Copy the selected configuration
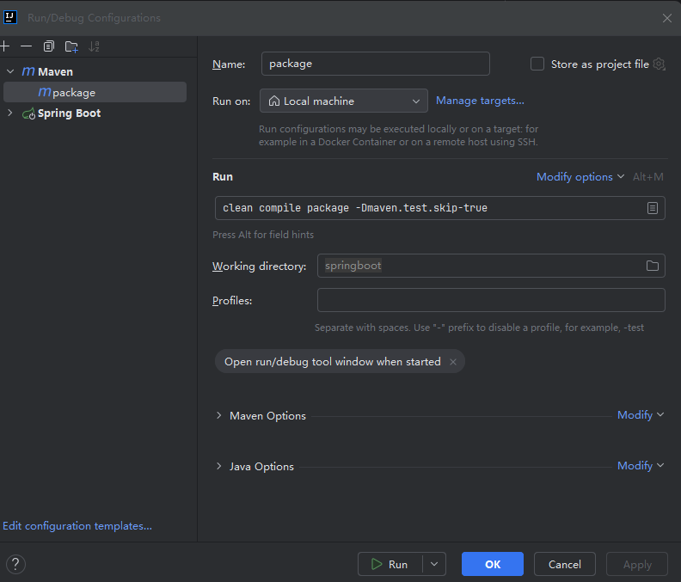This screenshot has width=681, height=582. pos(49,46)
